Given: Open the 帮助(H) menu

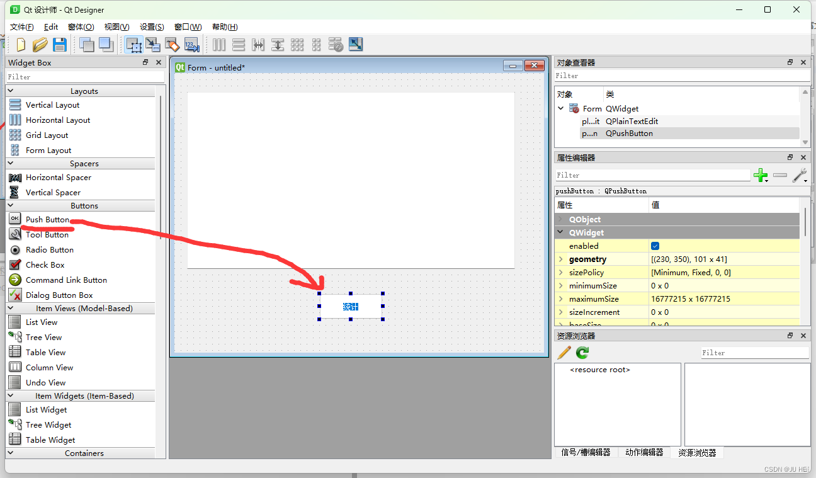Looking at the screenshot, I should tap(225, 26).
